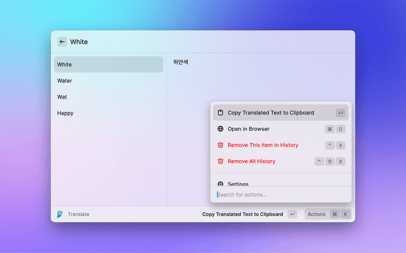Click the clipboard icon in the actions menu
Image resolution: width=406 pixels, height=253 pixels.
[220, 113]
